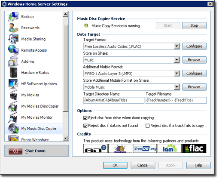Click the My Movies Monitor magnifier icon
Image resolution: width=219 pixels, height=179 pixels.
(x=13, y=117)
